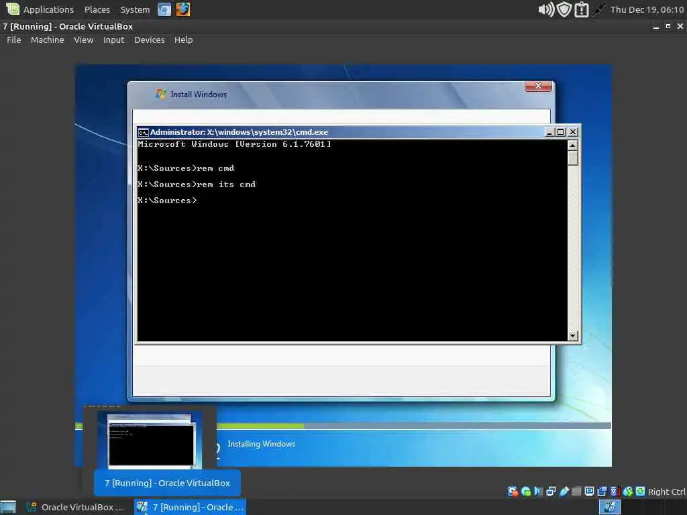Click the cmd scrollbar down arrow

[573, 336]
